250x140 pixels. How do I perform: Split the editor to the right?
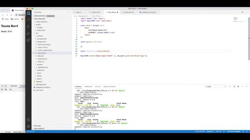click(242, 12)
